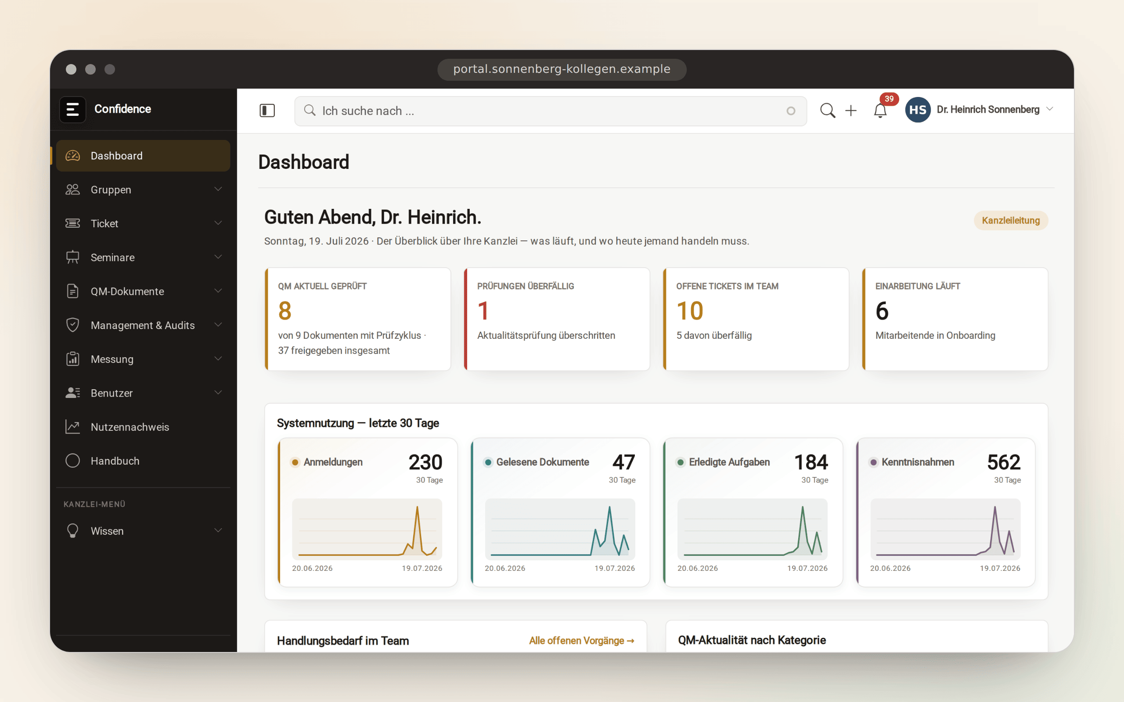Open the Handbuch menu item
Screen dimensions: 1124x702
[x=143, y=461]
